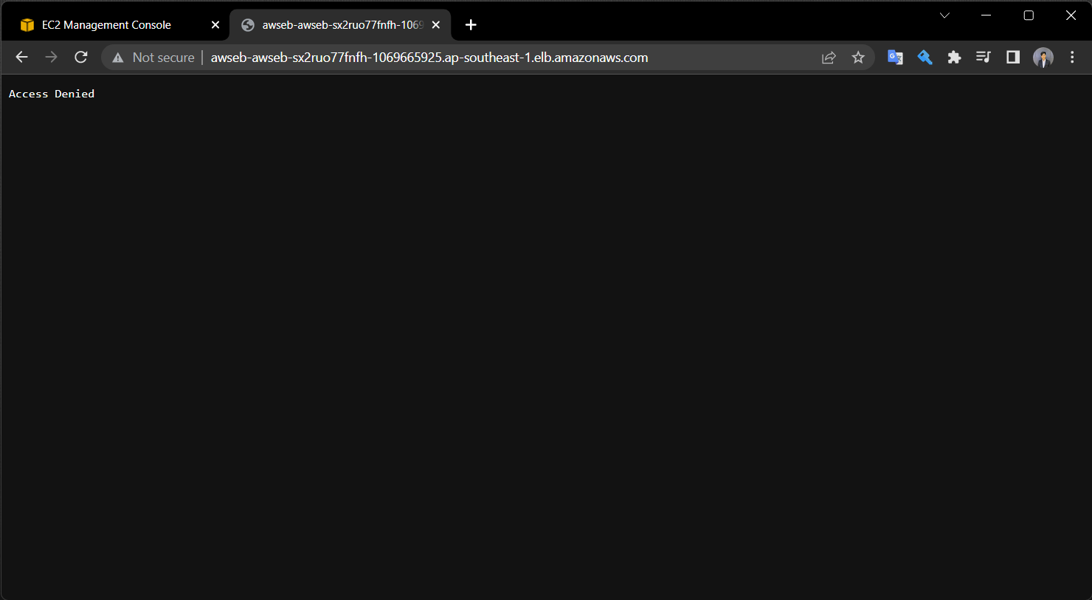Open the Dark Reader extension
This screenshot has width=1092, height=600.
[x=1012, y=57]
